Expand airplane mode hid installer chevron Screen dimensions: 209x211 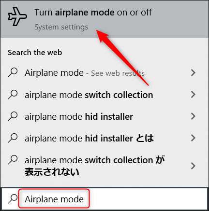(193, 116)
